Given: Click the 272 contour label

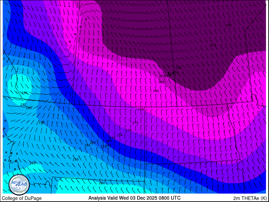Looking at the screenshot, I should click(129, 130).
